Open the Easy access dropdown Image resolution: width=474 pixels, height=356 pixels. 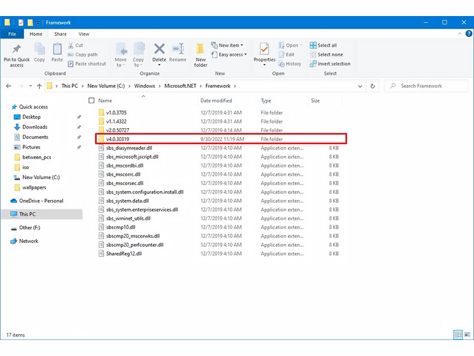[x=229, y=55]
